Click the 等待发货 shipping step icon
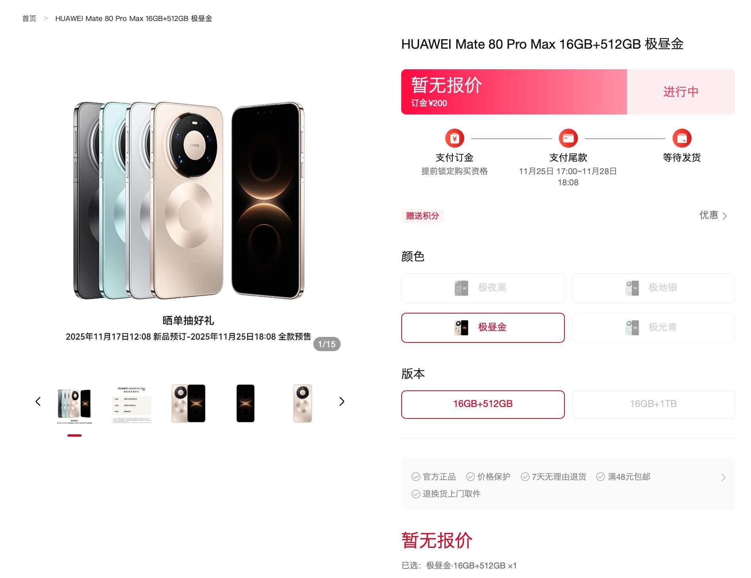Image resolution: width=751 pixels, height=578 pixels. click(682, 139)
